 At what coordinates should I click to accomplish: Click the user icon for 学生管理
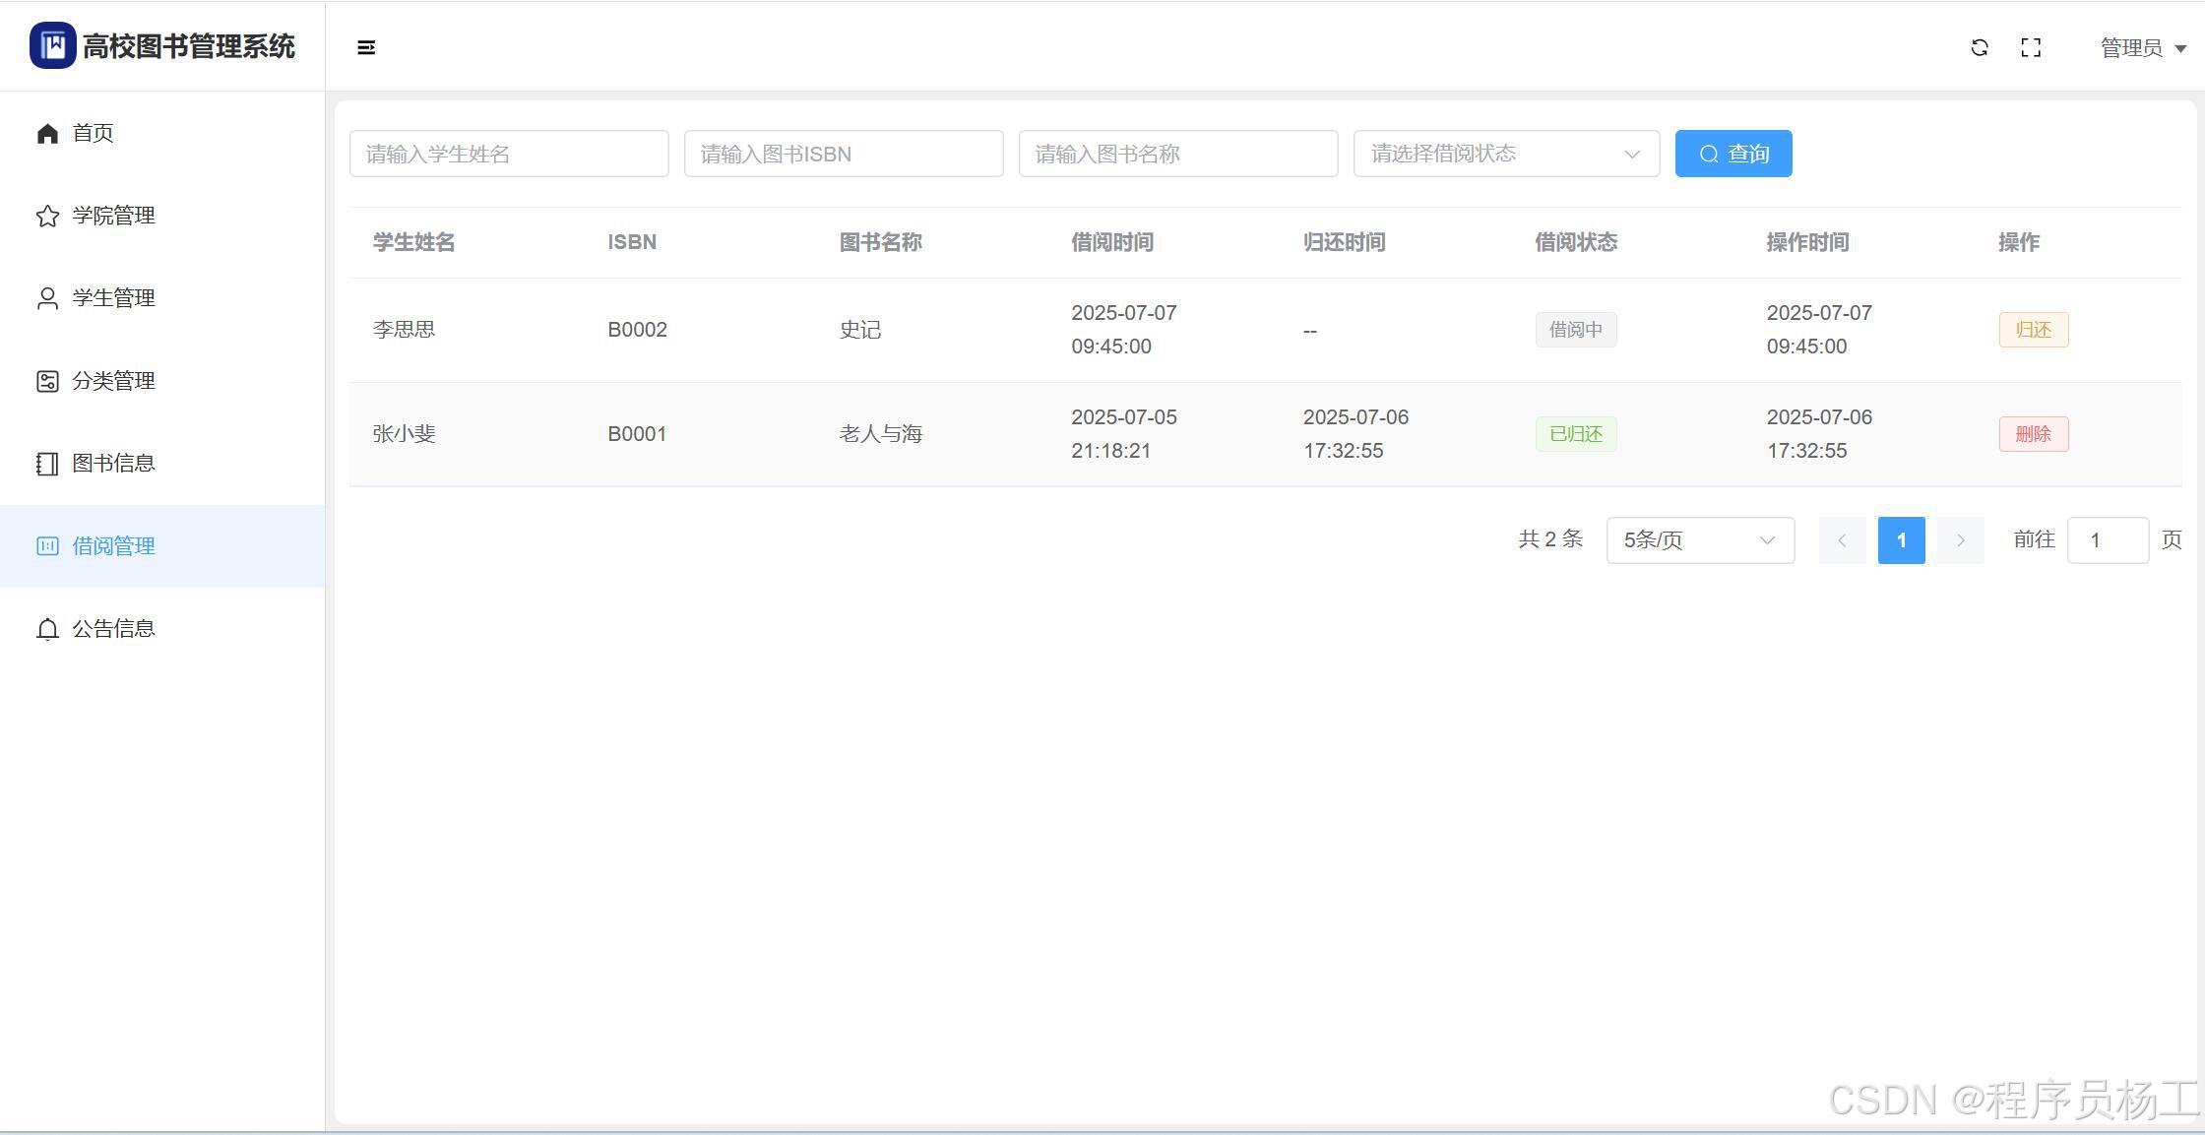pos(47,298)
